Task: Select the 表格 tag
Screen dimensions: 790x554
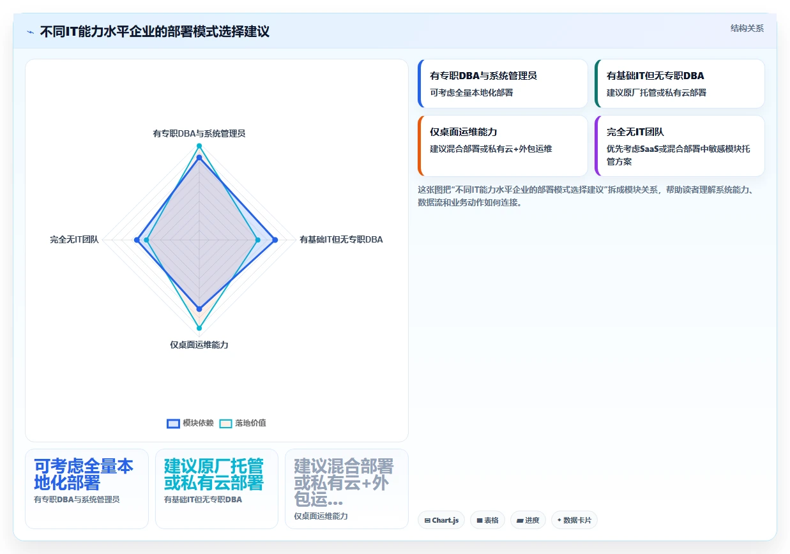Action: (x=487, y=520)
